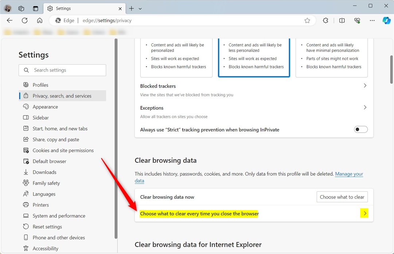Open the Extensions puzzle-piece icon

pyautogui.click(x=325, y=20)
